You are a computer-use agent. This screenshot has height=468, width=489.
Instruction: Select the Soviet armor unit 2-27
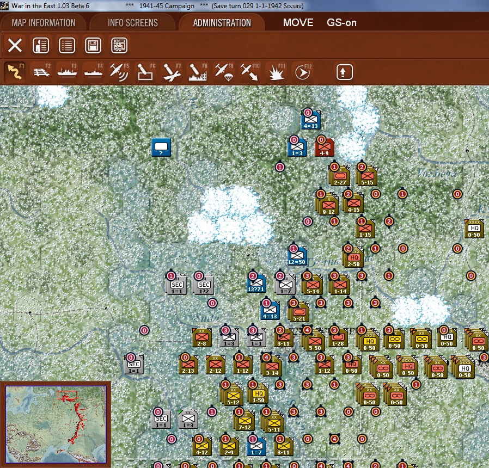(x=339, y=175)
